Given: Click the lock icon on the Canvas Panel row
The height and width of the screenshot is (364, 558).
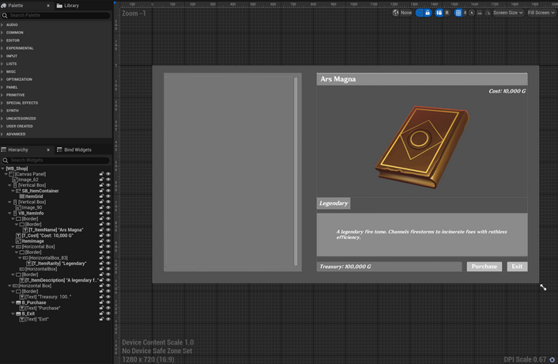Looking at the screenshot, I should coord(101,174).
